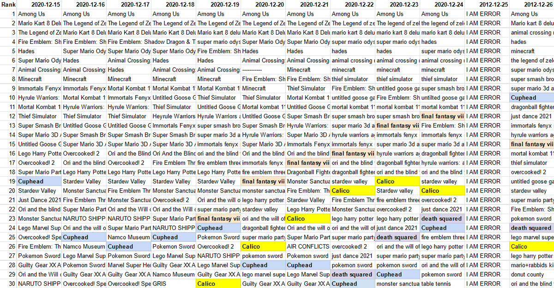The height and width of the screenshot is (288, 554).
Task: Click Among Us cell in 2020-12-15 column
Action: 39,14
